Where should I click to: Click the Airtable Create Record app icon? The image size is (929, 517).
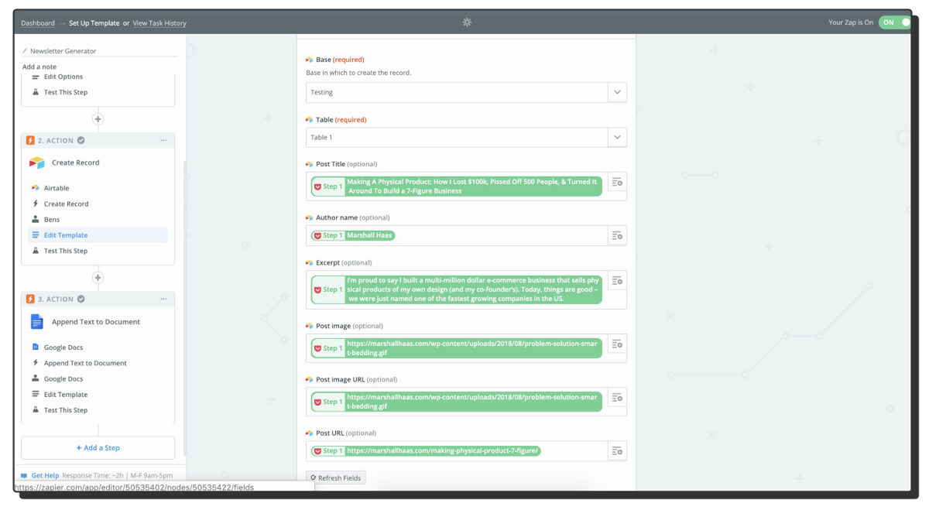click(37, 163)
